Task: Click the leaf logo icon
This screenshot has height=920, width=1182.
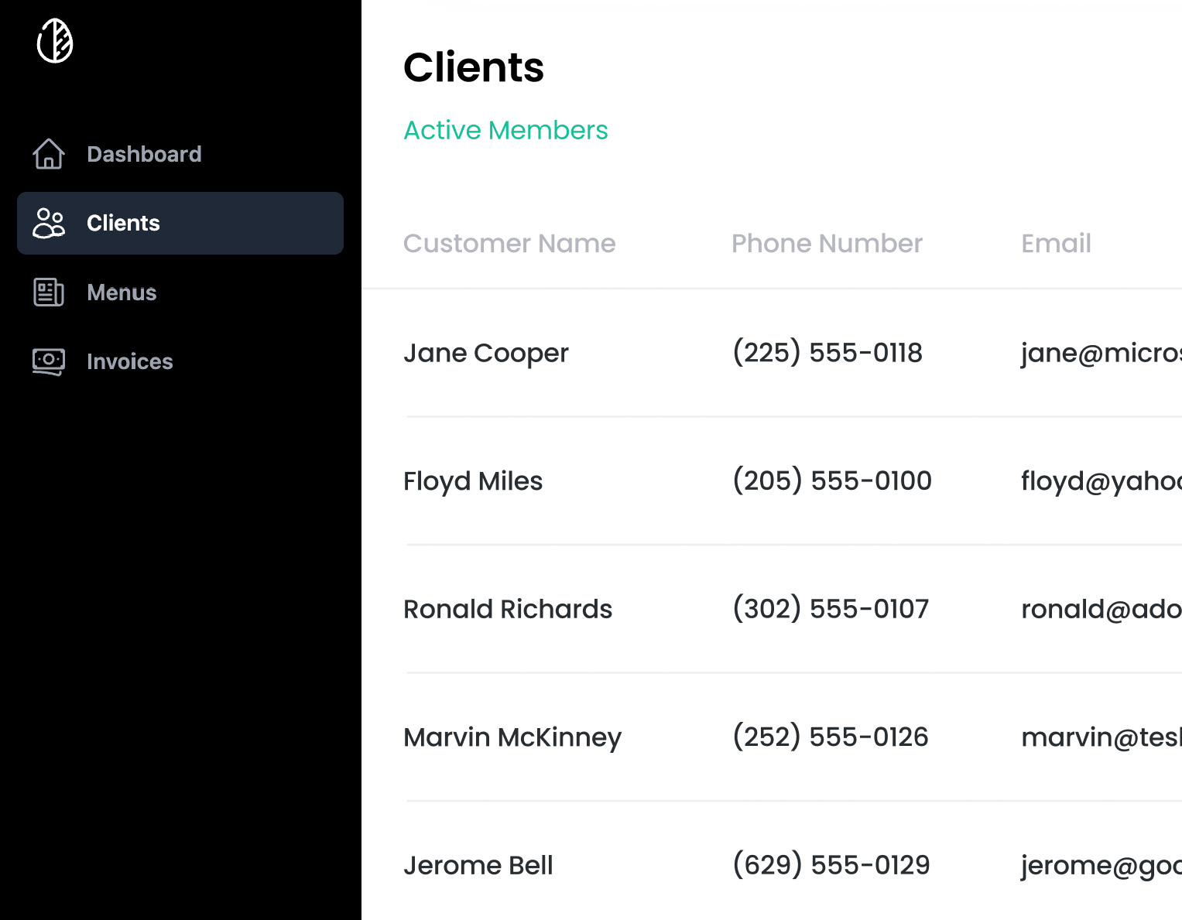Action: point(55,41)
